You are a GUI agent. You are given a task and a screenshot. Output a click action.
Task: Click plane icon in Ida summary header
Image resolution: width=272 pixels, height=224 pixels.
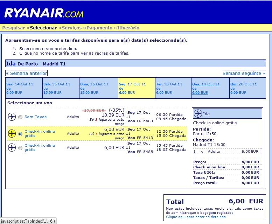(198, 114)
